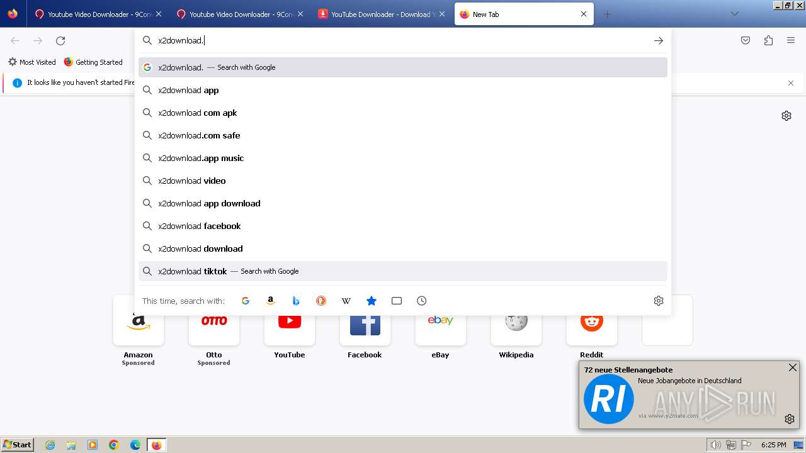This screenshot has width=806, height=453.
Task: Open notification settings gear in popup
Action: [790, 419]
